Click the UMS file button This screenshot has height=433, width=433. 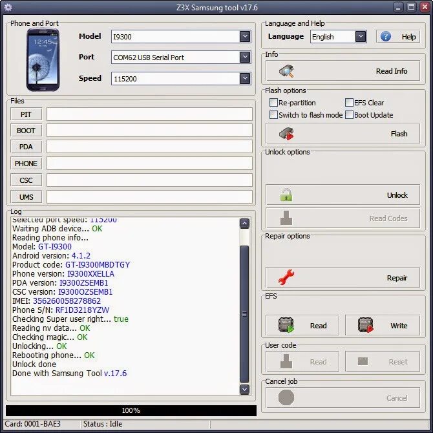[x=26, y=197]
